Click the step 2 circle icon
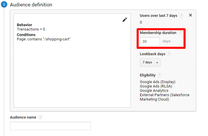Image resolution: width=208 pixels, height=136 pixels. (x=4, y=5)
